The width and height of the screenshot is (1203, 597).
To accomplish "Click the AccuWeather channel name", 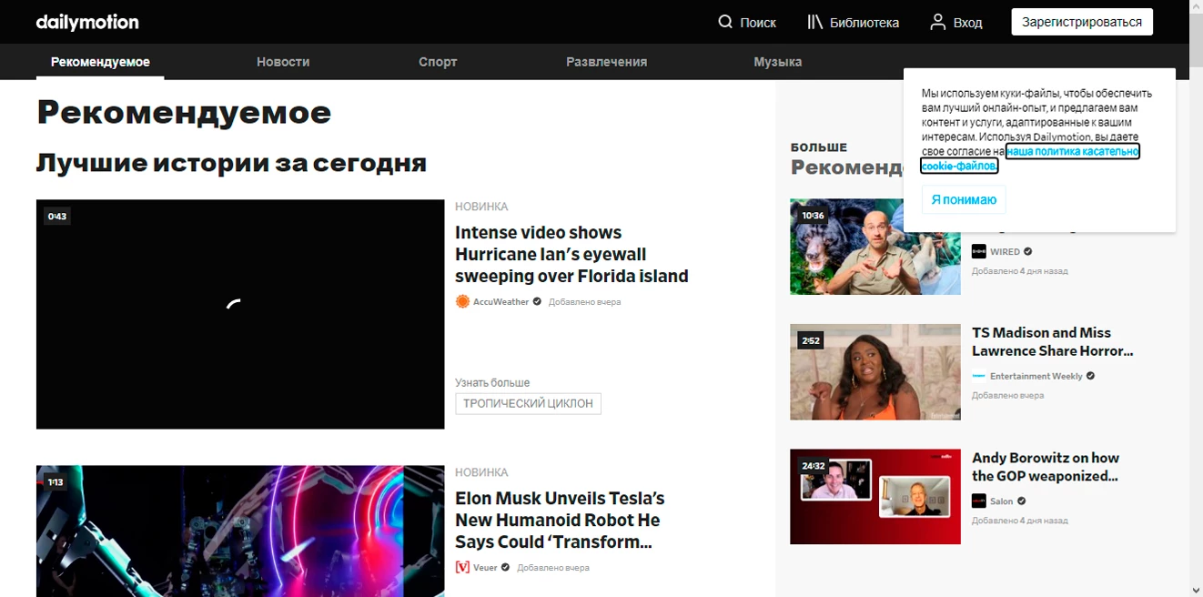I will pyautogui.click(x=500, y=301).
